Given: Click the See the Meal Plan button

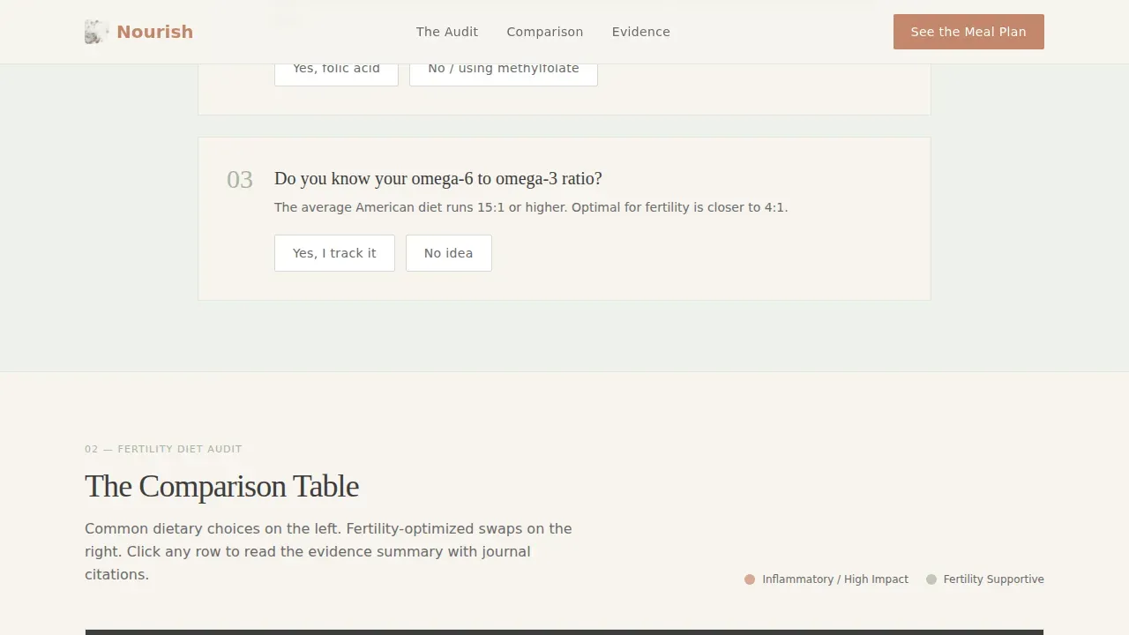Looking at the screenshot, I should pos(968,32).
